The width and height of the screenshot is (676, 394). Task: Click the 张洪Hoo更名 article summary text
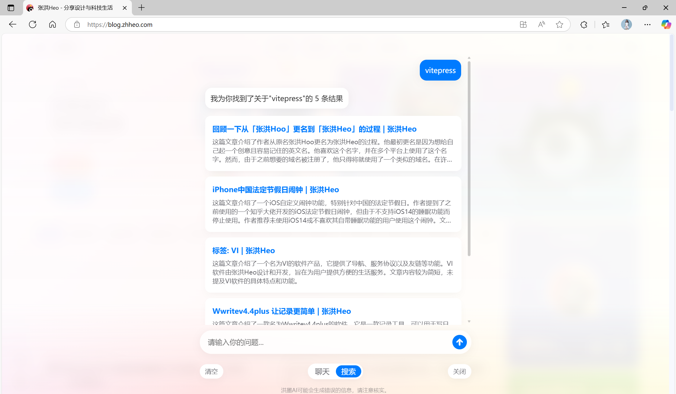333,151
